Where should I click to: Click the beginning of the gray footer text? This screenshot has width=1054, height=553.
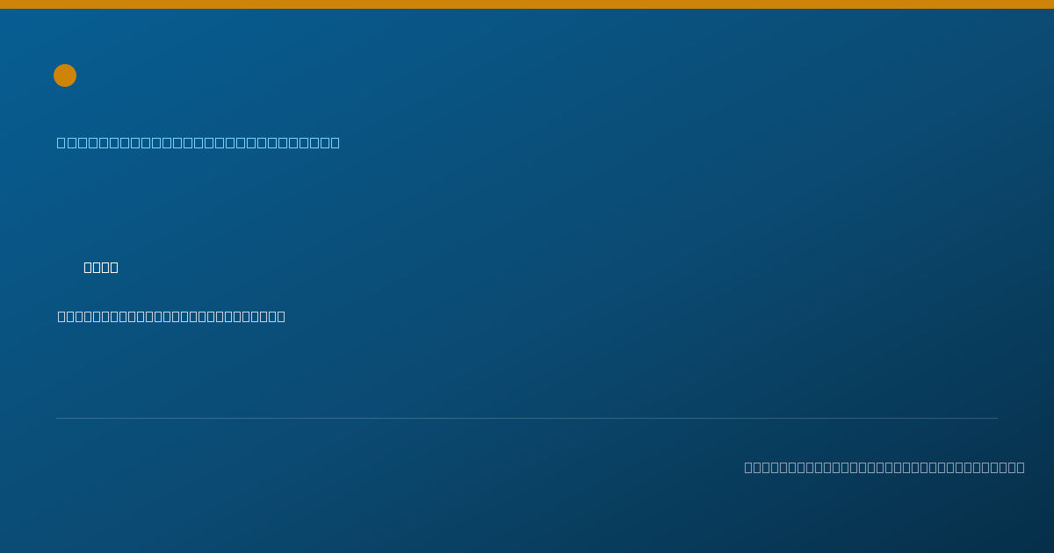click(x=748, y=467)
